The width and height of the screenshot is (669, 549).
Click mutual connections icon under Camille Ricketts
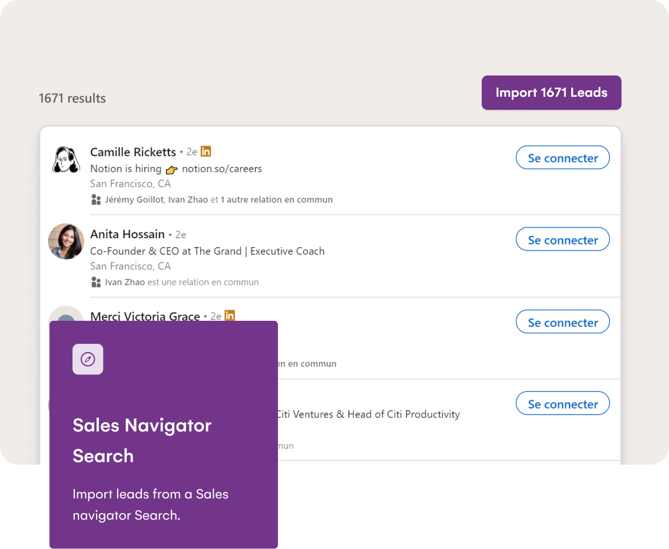click(96, 200)
